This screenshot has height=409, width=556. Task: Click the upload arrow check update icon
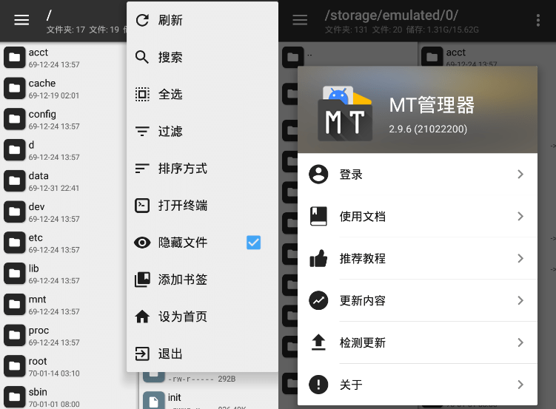click(318, 342)
